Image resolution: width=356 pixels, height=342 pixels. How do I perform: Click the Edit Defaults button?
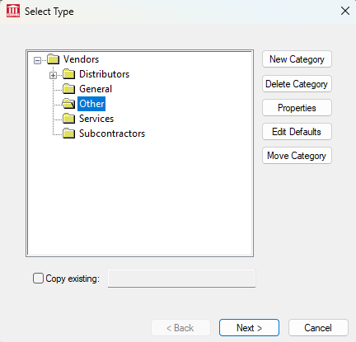pyautogui.click(x=297, y=132)
